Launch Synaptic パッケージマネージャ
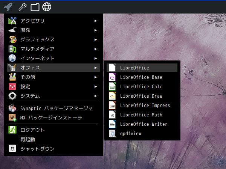This screenshot has height=169, width=226. 53,108
